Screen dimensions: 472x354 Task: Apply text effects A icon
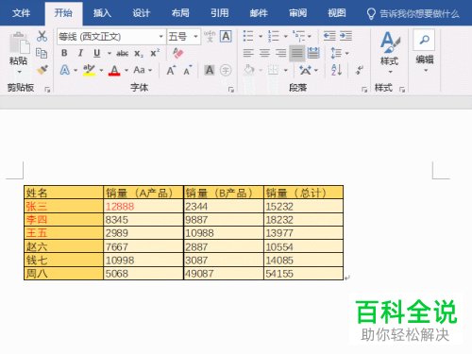(x=65, y=70)
